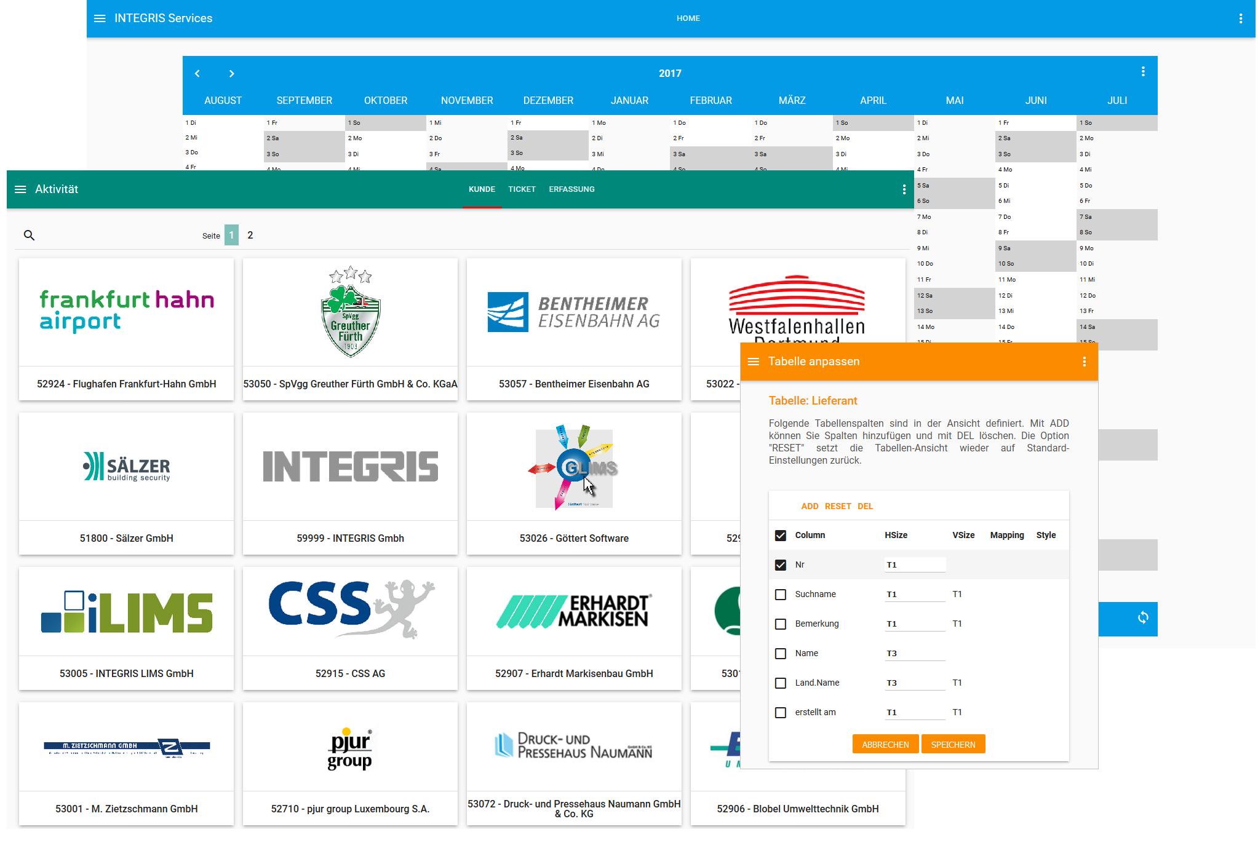
Task: Edit the HSize field for Suchname
Action: (915, 595)
